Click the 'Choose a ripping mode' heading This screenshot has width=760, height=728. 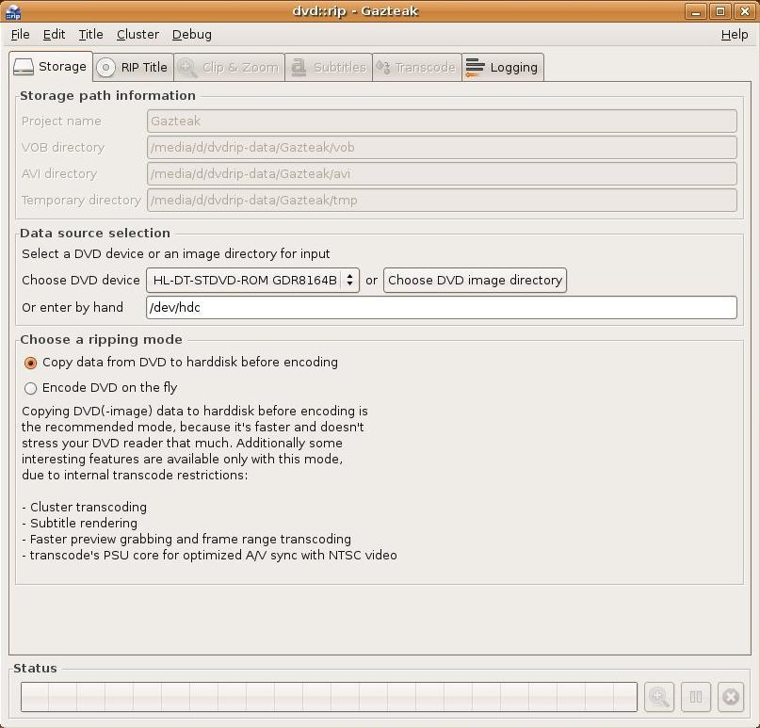(x=102, y=339)
